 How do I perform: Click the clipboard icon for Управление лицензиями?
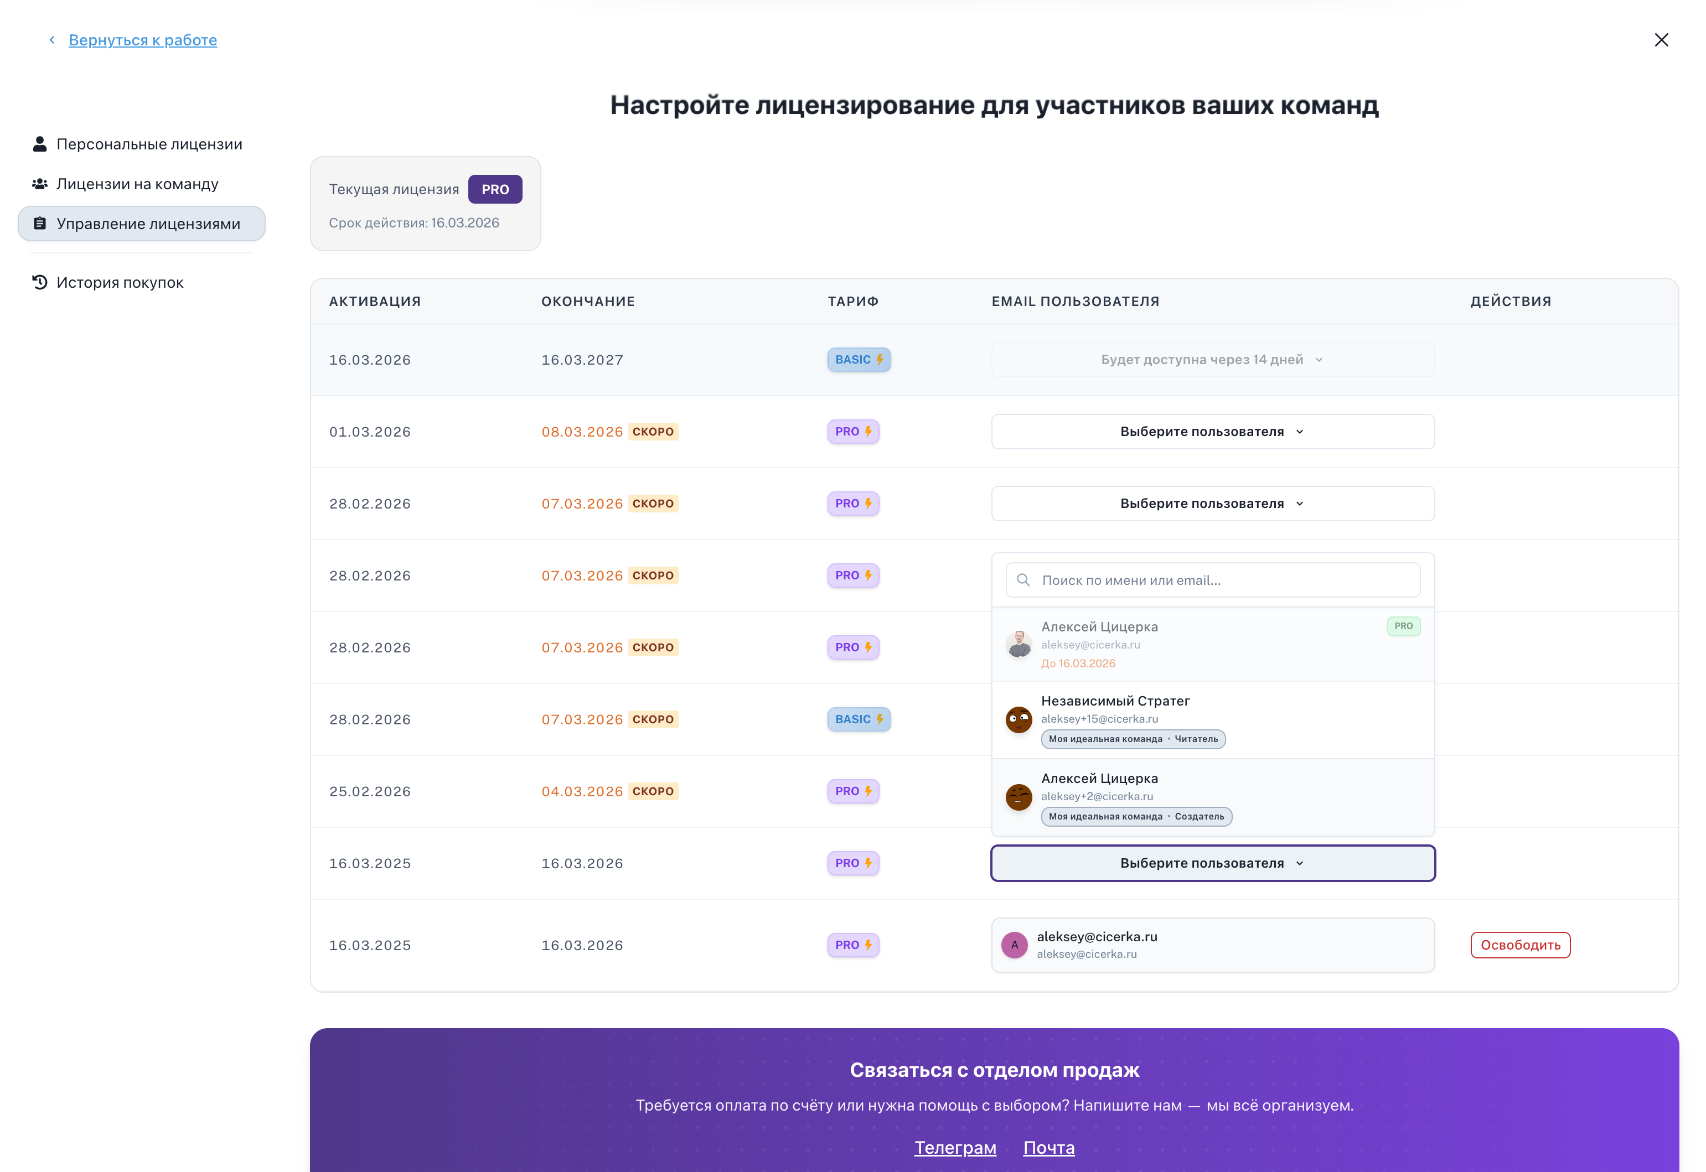click(x=40, y=223)
